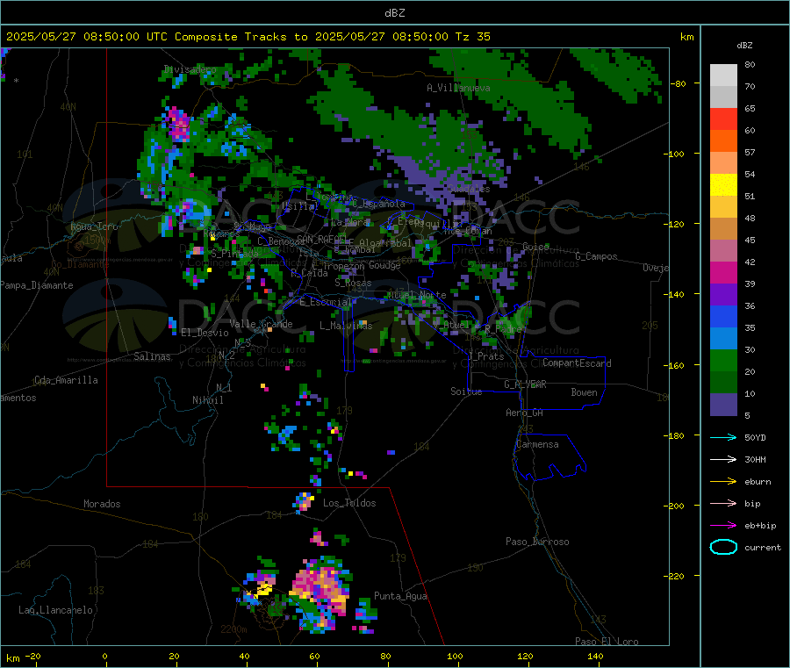790x668 pixels.
Task: Click the Composite Tracks timestamp header text
Action: (x=248, y=37)
